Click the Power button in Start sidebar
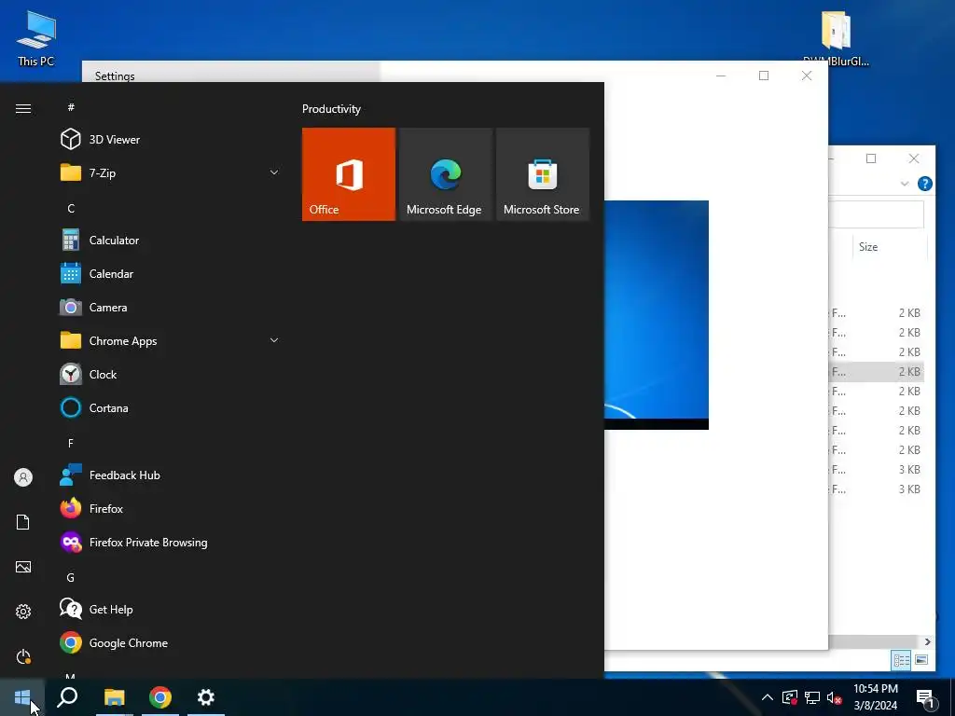This screenshot has height=716, width=955. (x=23, y=656)
